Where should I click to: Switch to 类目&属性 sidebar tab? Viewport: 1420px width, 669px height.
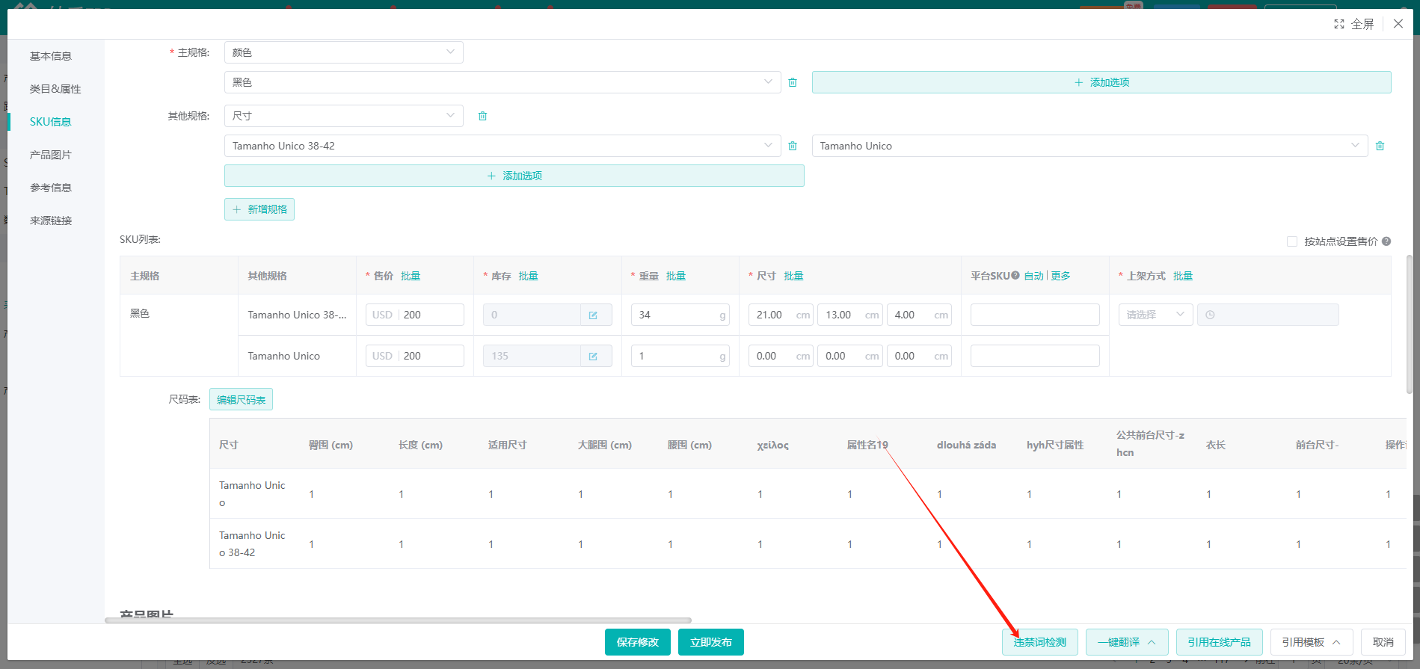coord(55,89)
